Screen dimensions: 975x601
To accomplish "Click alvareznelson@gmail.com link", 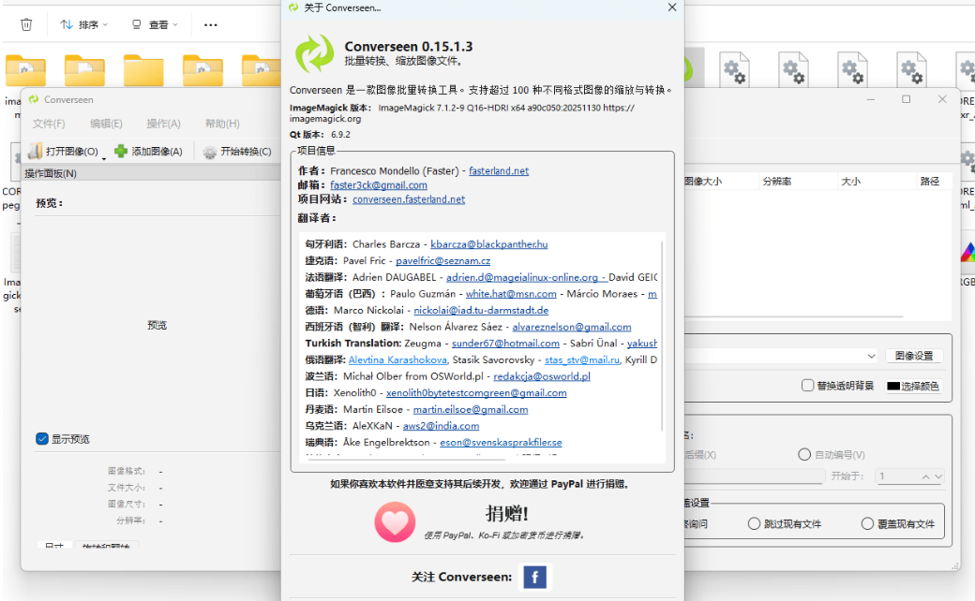I will (x=572, y=328).
